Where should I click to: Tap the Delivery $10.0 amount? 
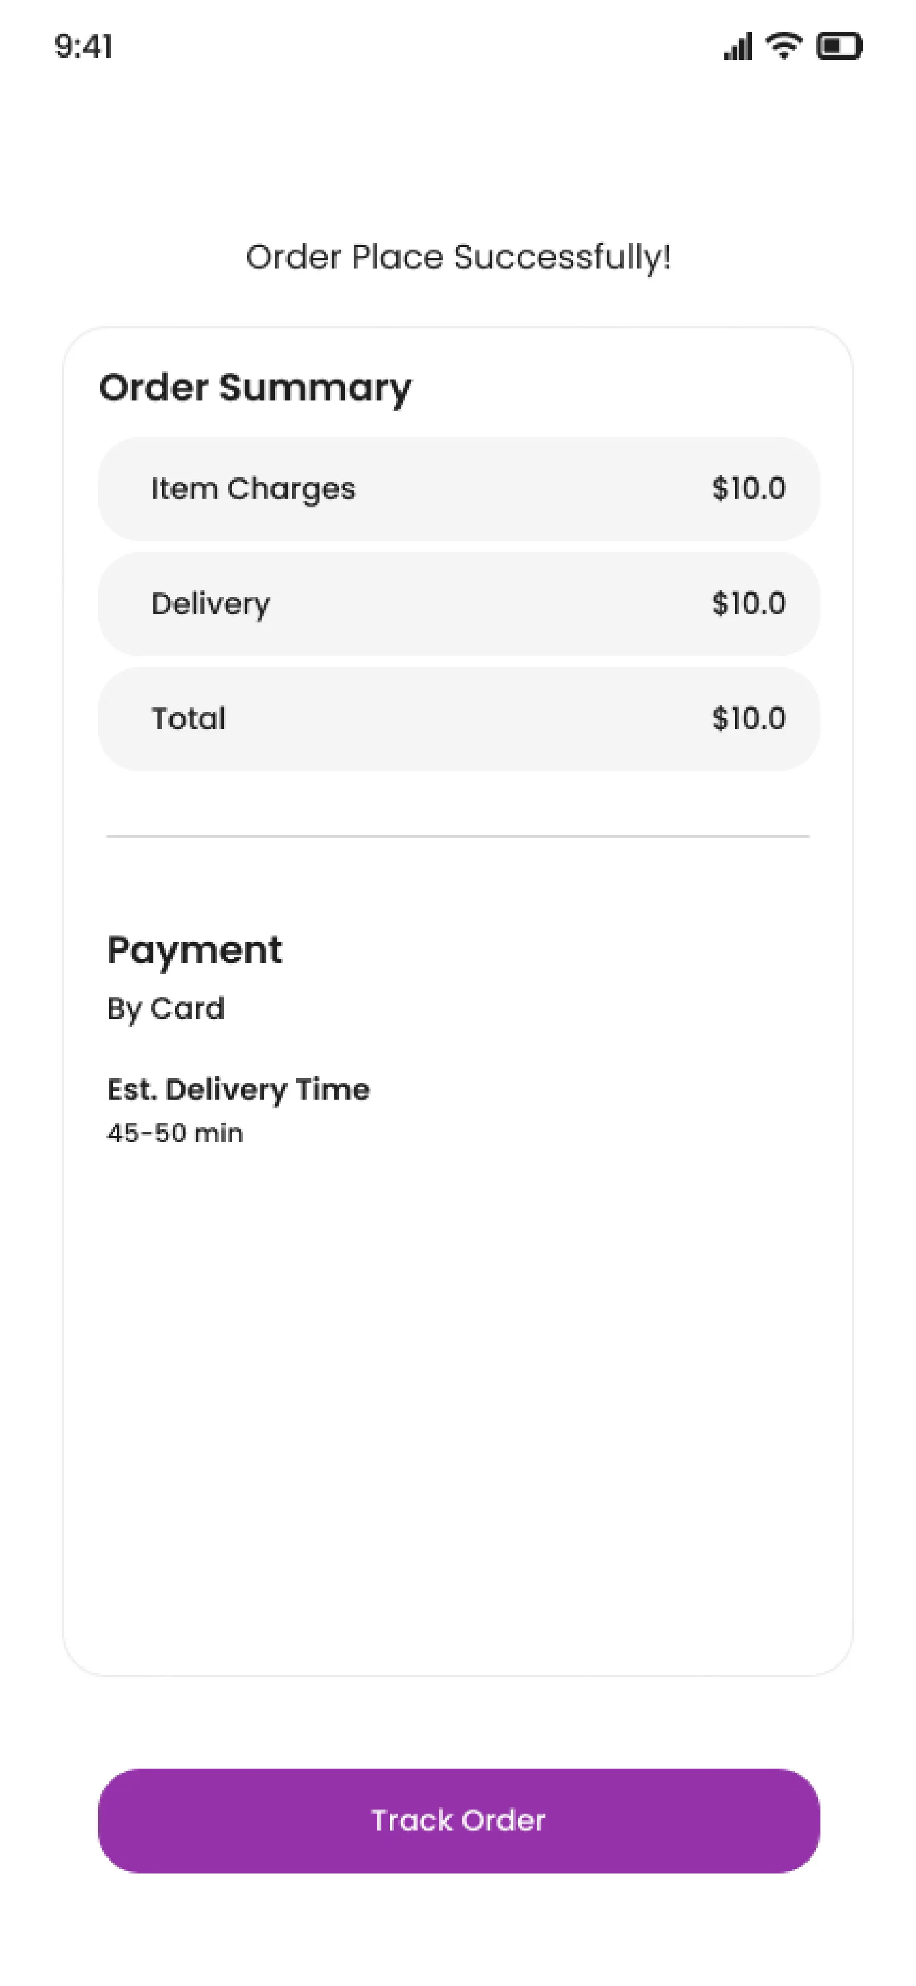pyautogui.click(x=749, y=604)
